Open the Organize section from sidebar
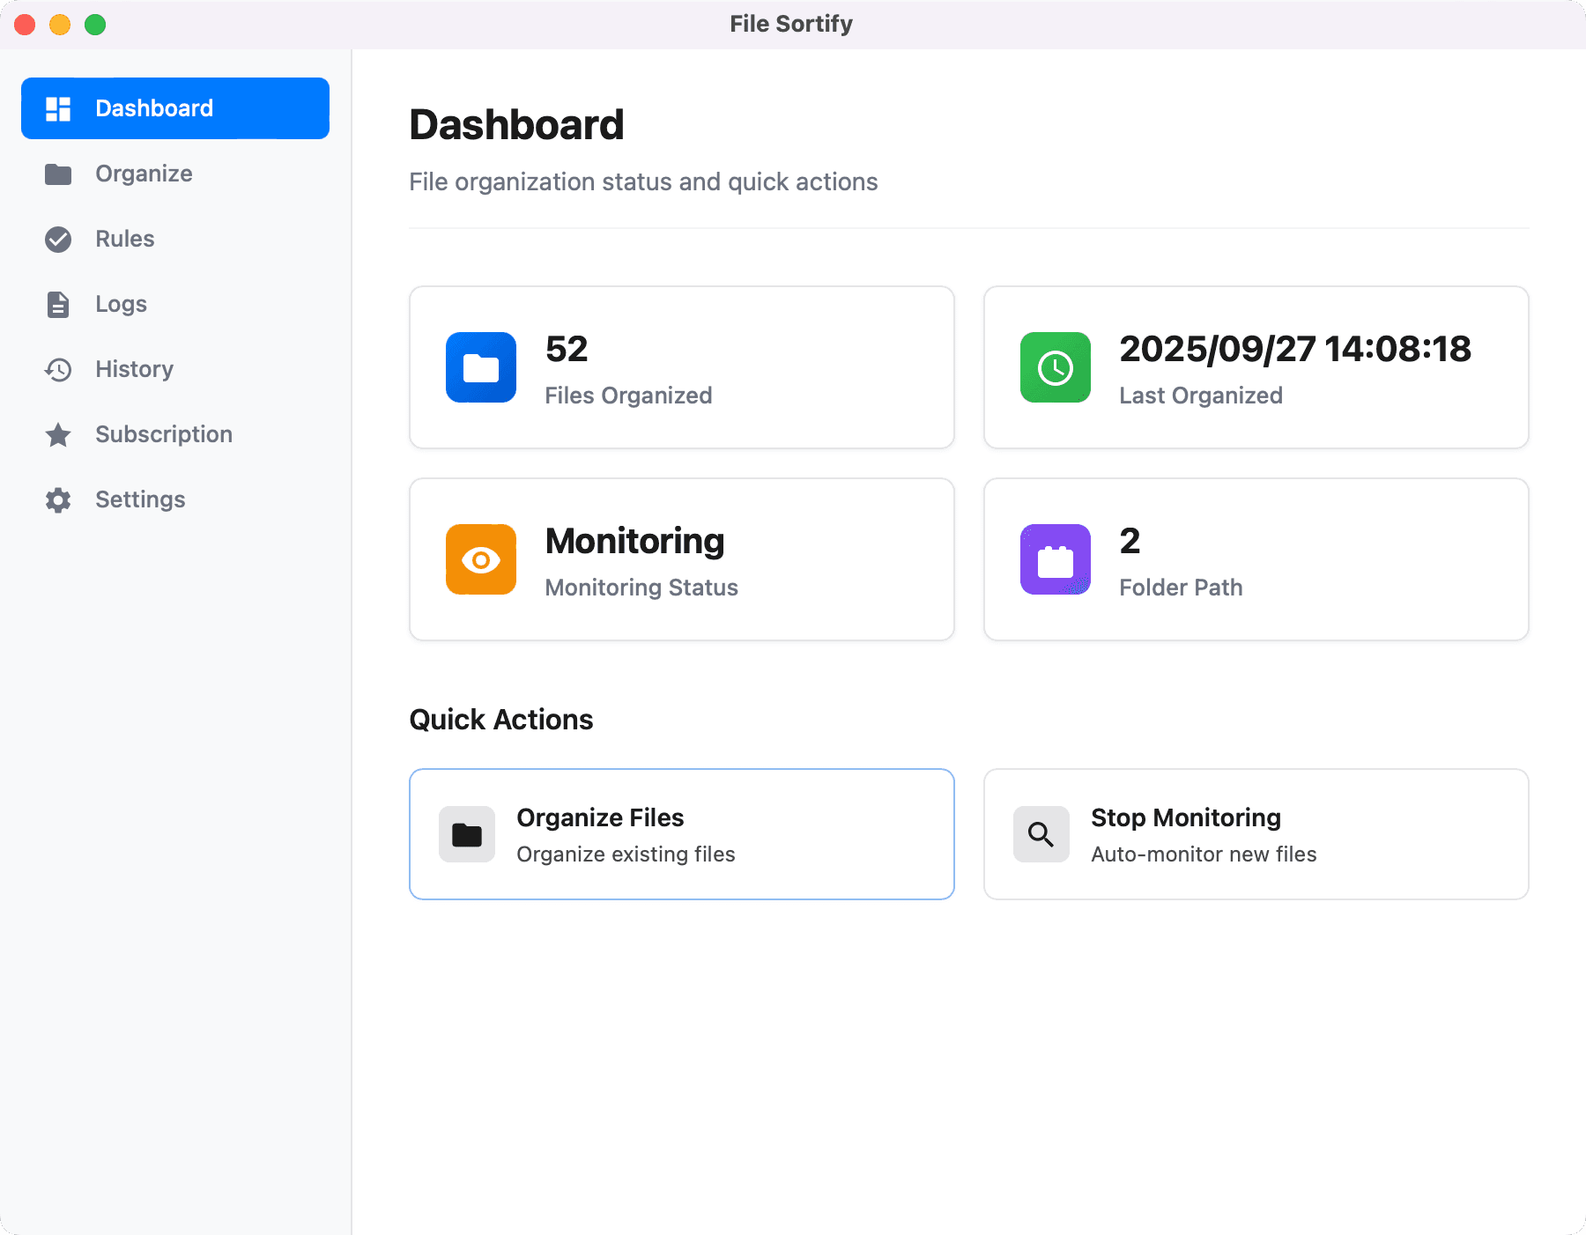The width and height of the screenshot is (1586, 1235). point(143,174)
